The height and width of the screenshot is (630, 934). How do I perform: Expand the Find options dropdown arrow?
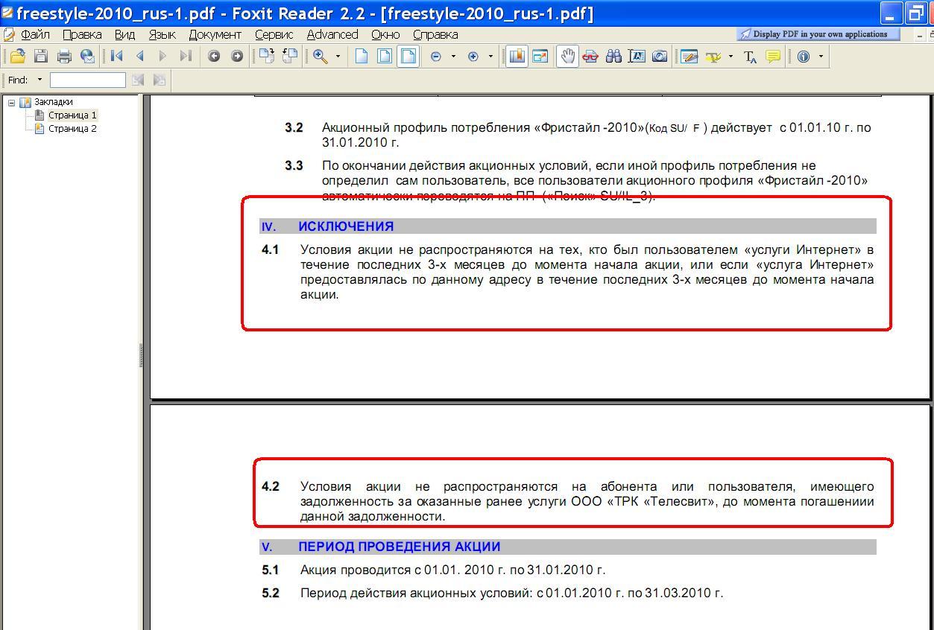pos(40,80)
